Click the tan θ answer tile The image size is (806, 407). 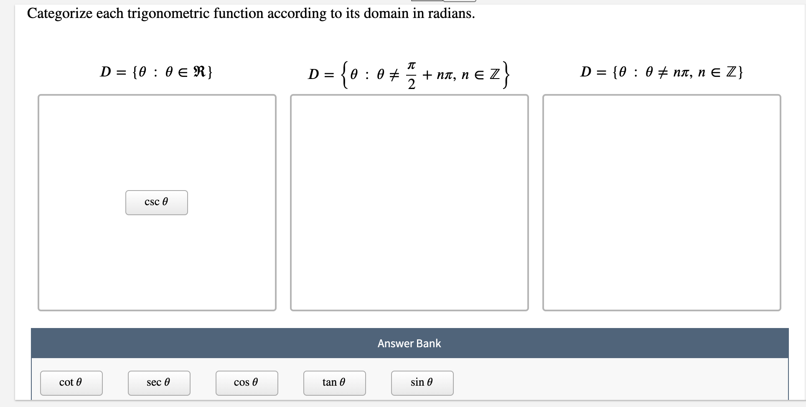(334, 382)
